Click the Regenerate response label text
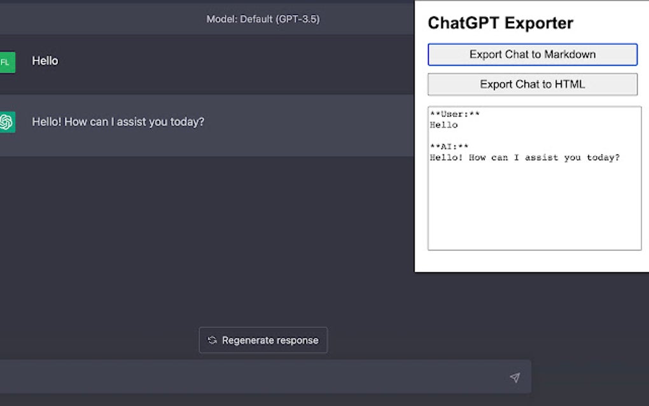 [270, 340]
